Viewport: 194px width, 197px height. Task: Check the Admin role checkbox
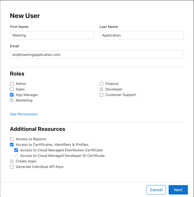(x=12, y=84)
